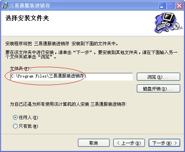185x152 pixels.
Task: Click the CD disc in the header graphic
Action: (x=177, y=26)
